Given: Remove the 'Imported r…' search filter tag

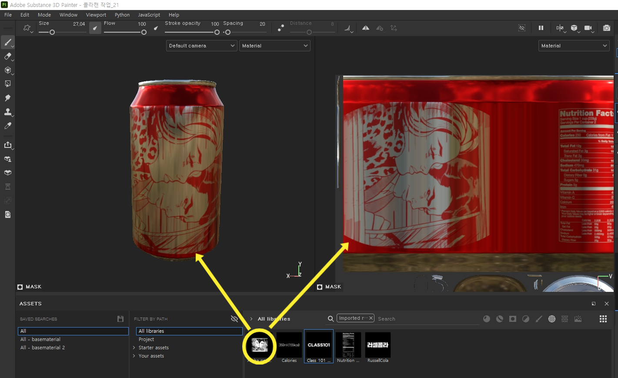Looking at the screenshot, I should pos(371,318).
